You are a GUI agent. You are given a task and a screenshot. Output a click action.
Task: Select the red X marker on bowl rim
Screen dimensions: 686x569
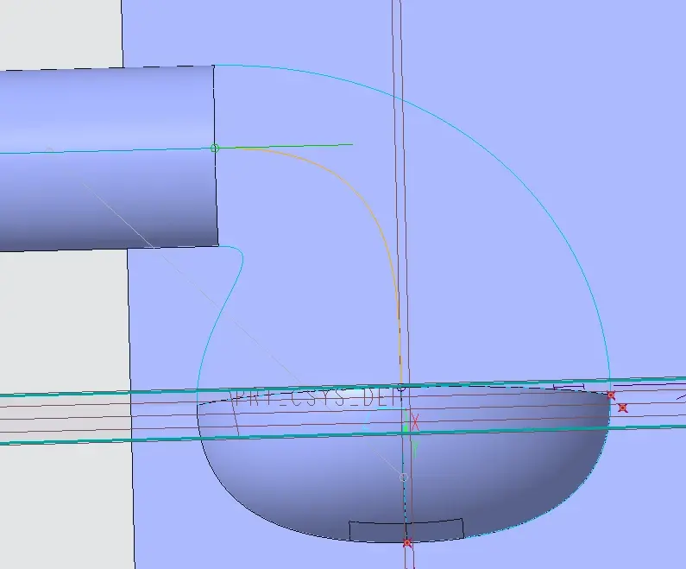click(611, 395)
